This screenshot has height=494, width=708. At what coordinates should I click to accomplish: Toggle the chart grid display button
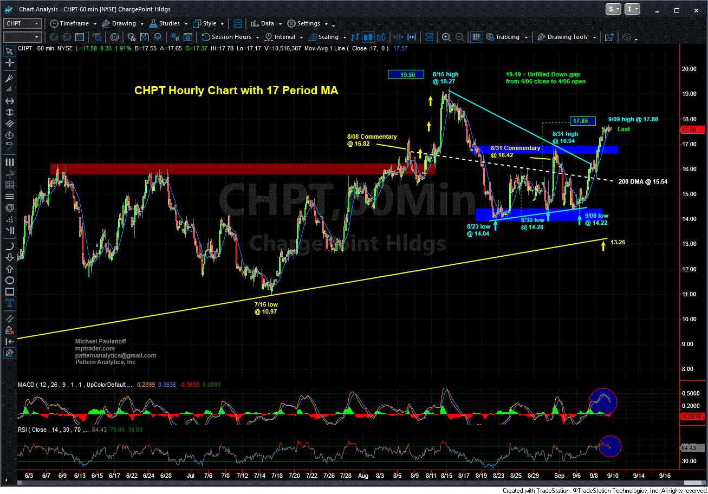tap(476, 37)
